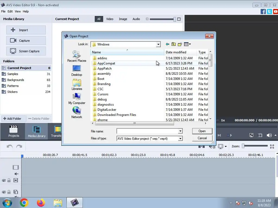Launch Google Chrome from the taskbar
The height and width of the screenshot is (208, 278).
24,203
